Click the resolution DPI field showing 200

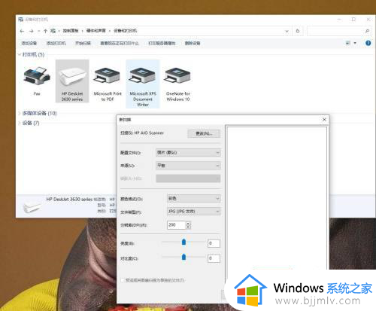[177, 225]
